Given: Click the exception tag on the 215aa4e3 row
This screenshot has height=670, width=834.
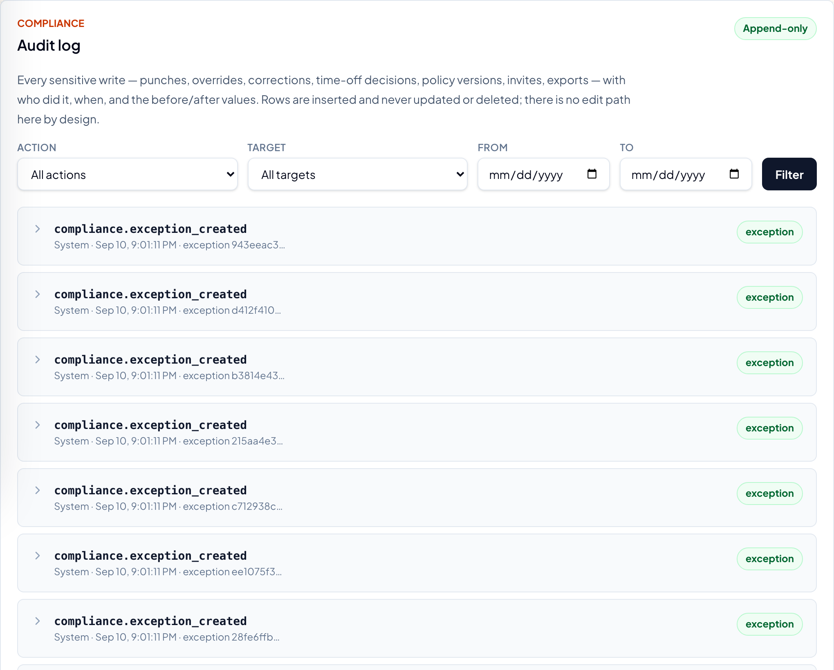Looking at the screenshot, I should pos(769,428).
